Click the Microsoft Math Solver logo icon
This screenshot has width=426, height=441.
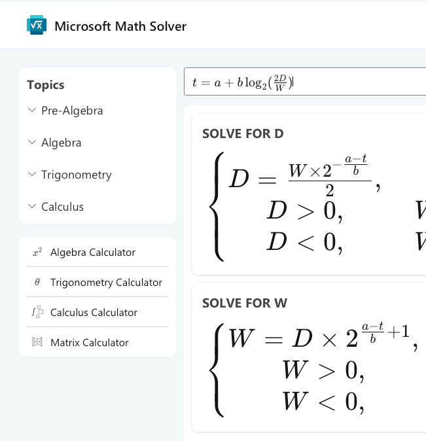click(x=37, y=25)
